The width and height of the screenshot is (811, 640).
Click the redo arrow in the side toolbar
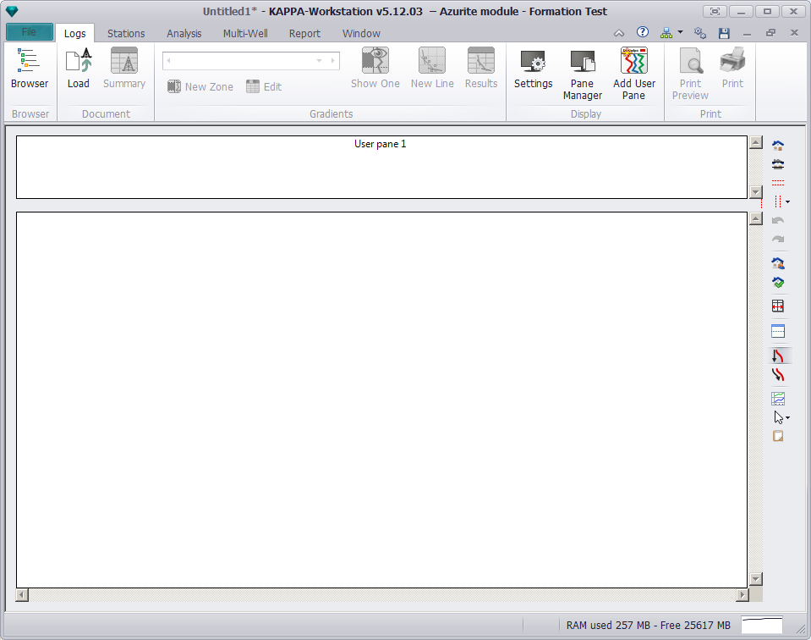click(778, 240)
